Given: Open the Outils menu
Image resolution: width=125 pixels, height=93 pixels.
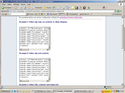Looking at the screenshot, I should 29,4.
